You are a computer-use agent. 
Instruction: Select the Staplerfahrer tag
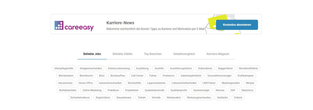point(103,97)
